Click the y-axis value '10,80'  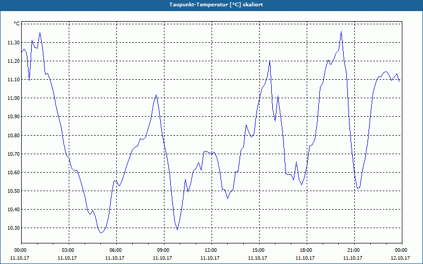click(14, 135)
